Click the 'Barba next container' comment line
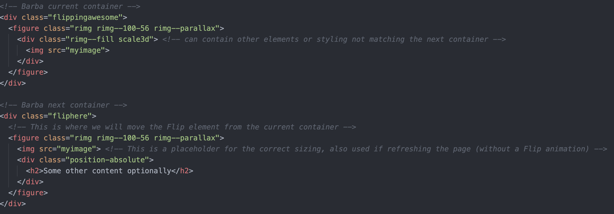Image resolution: width=614 pixels, height=214 pixels. click(x=63, y=105)
